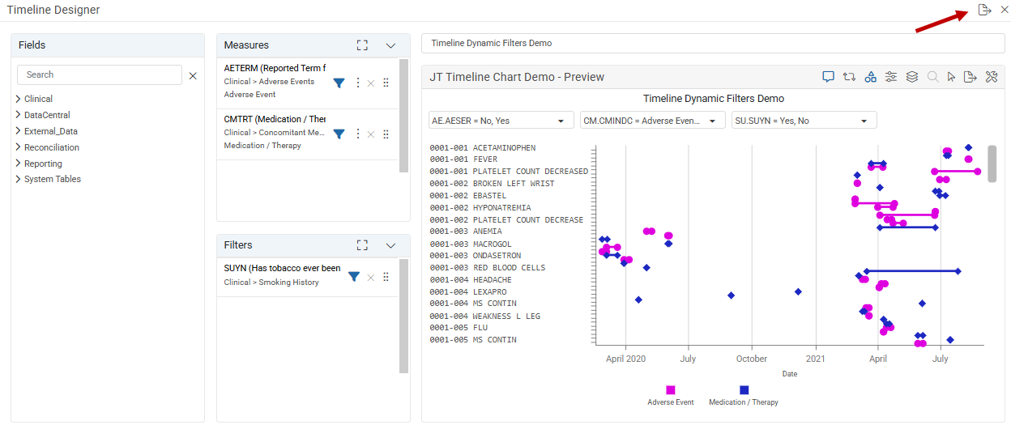Toggle Adverse Event legend swatch
Viewport: 1011px width, 425px height.
(x=671, y=390)
